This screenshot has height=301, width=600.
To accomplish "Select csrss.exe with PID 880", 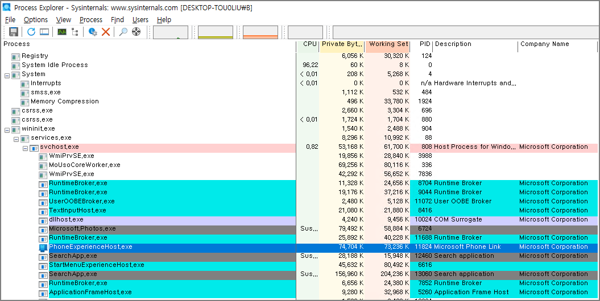I will 37,120.
